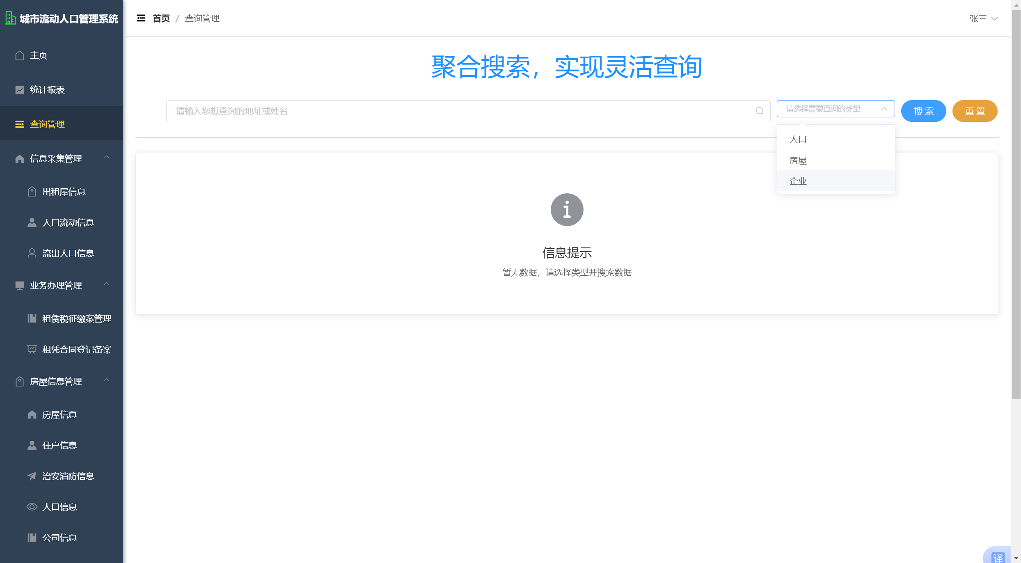Click the green building logo icon
The width and height of the screenshot is (1021, 563).
tap(10, 18)
